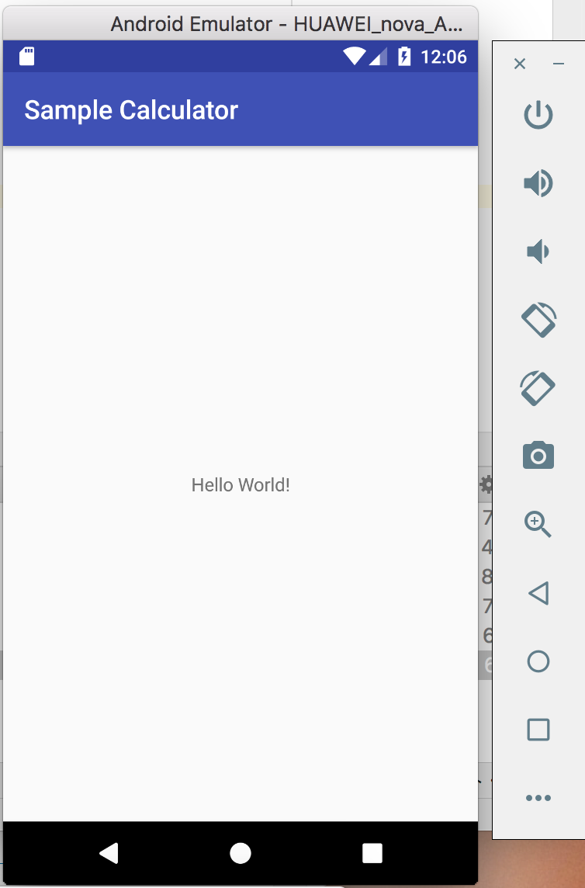Tap the Wi-Fi signal status icon

(355, 56)
